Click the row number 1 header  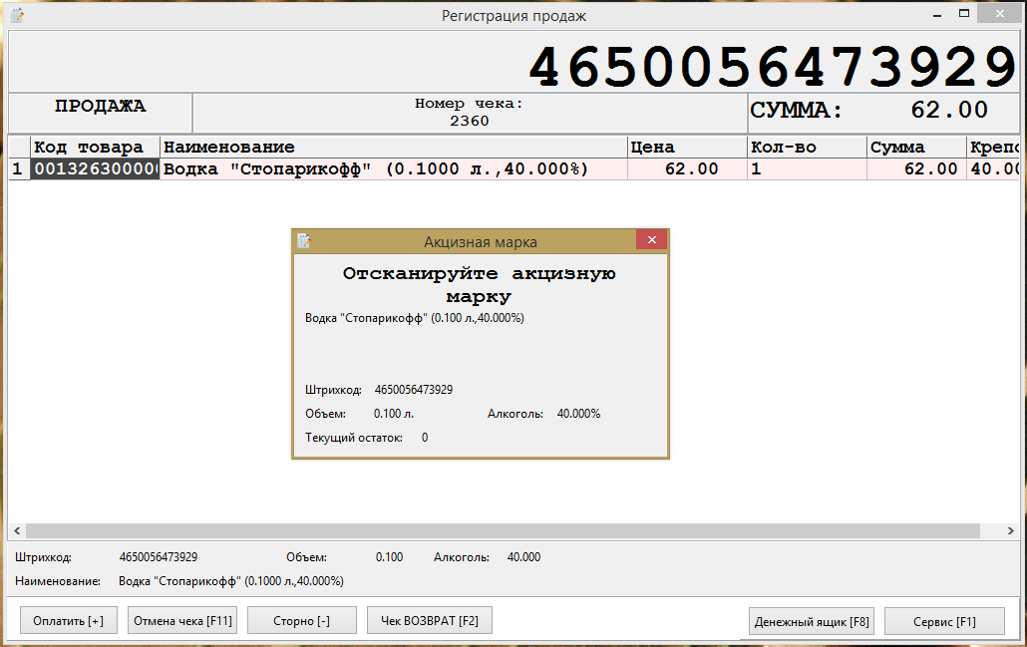pyautogui.click(x=17, y=169)
